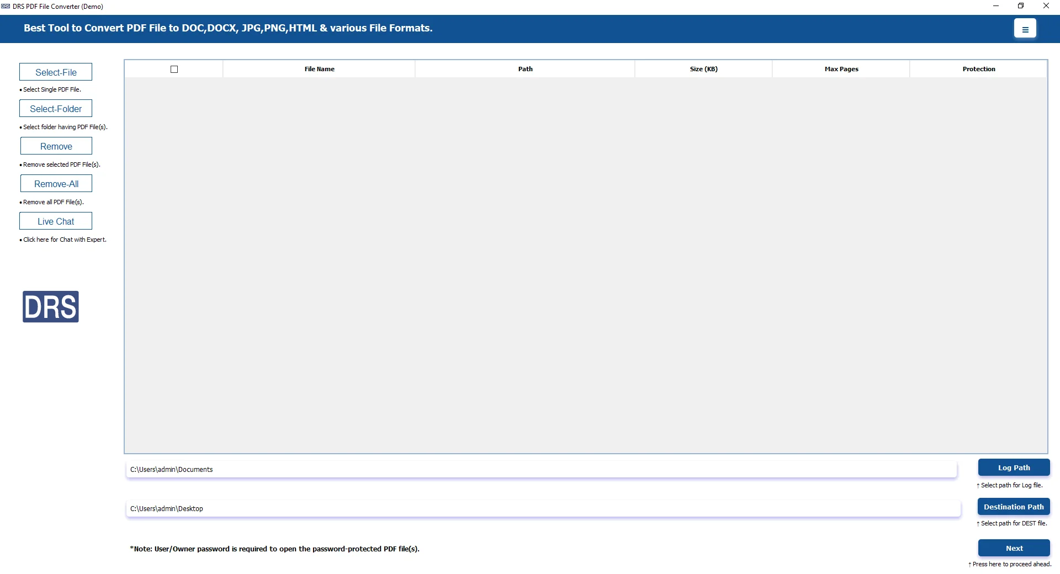This screenshot has width=1060, height=574.
Task: Click the Log Path button
Action: (x=1014, y=467)
